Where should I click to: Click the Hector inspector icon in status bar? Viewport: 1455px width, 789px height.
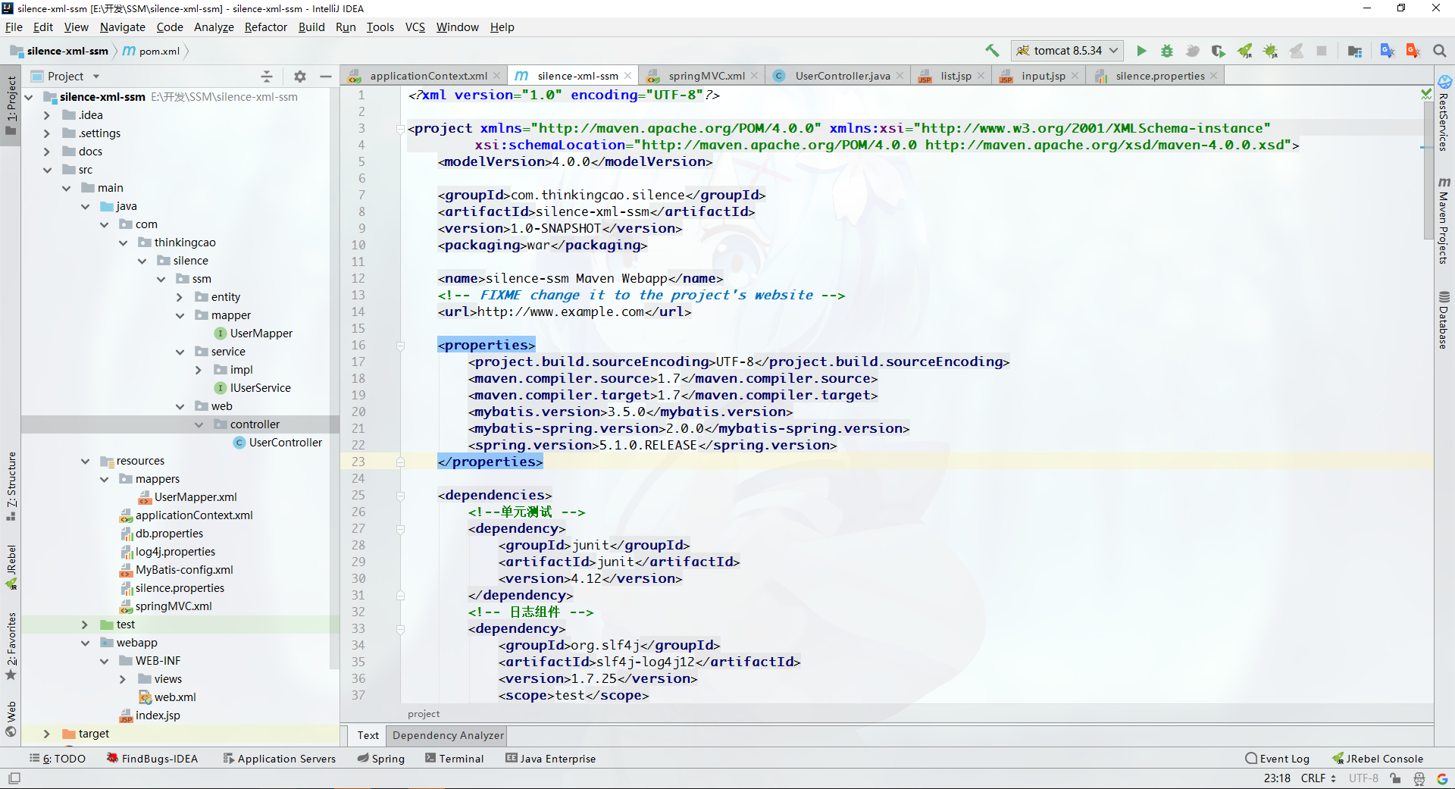tap(1419, 778)
